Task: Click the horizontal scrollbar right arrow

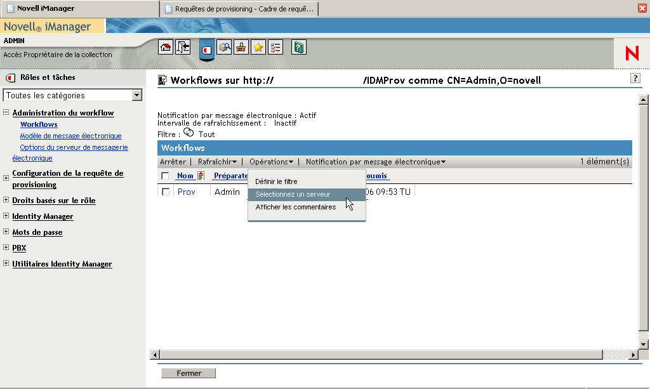Action: point(633,355)
